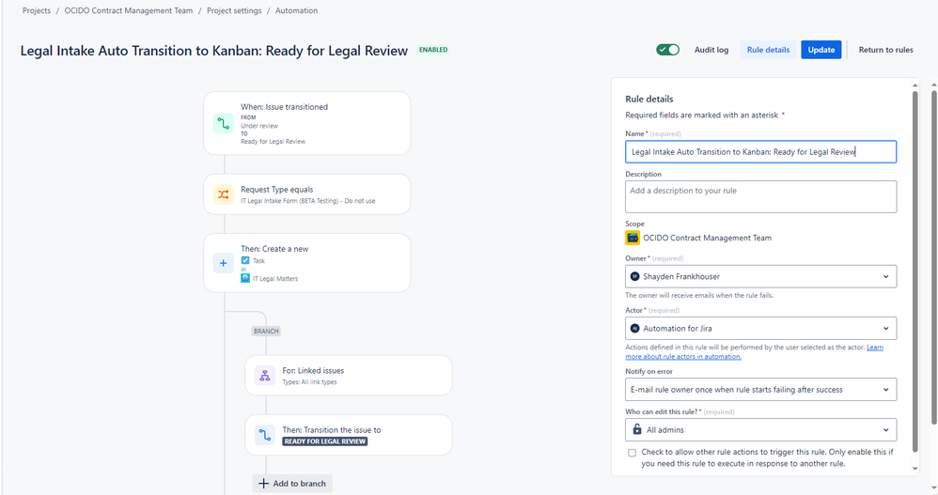Select Then: Transition the issue to card

click(x=348, y=435)
